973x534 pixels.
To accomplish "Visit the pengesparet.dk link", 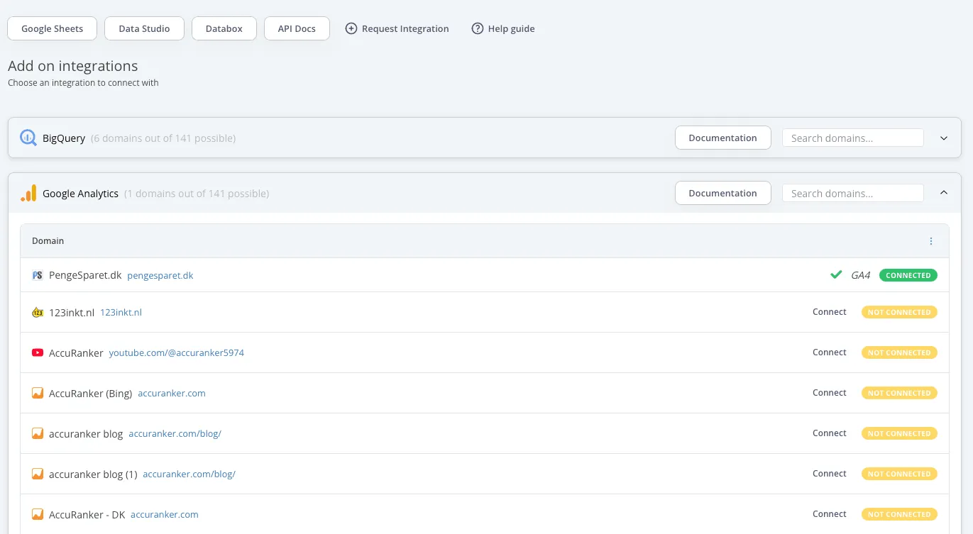I will 160,275.
